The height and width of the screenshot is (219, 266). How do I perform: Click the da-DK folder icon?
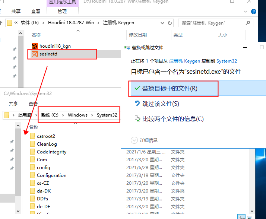pos(32,191)
